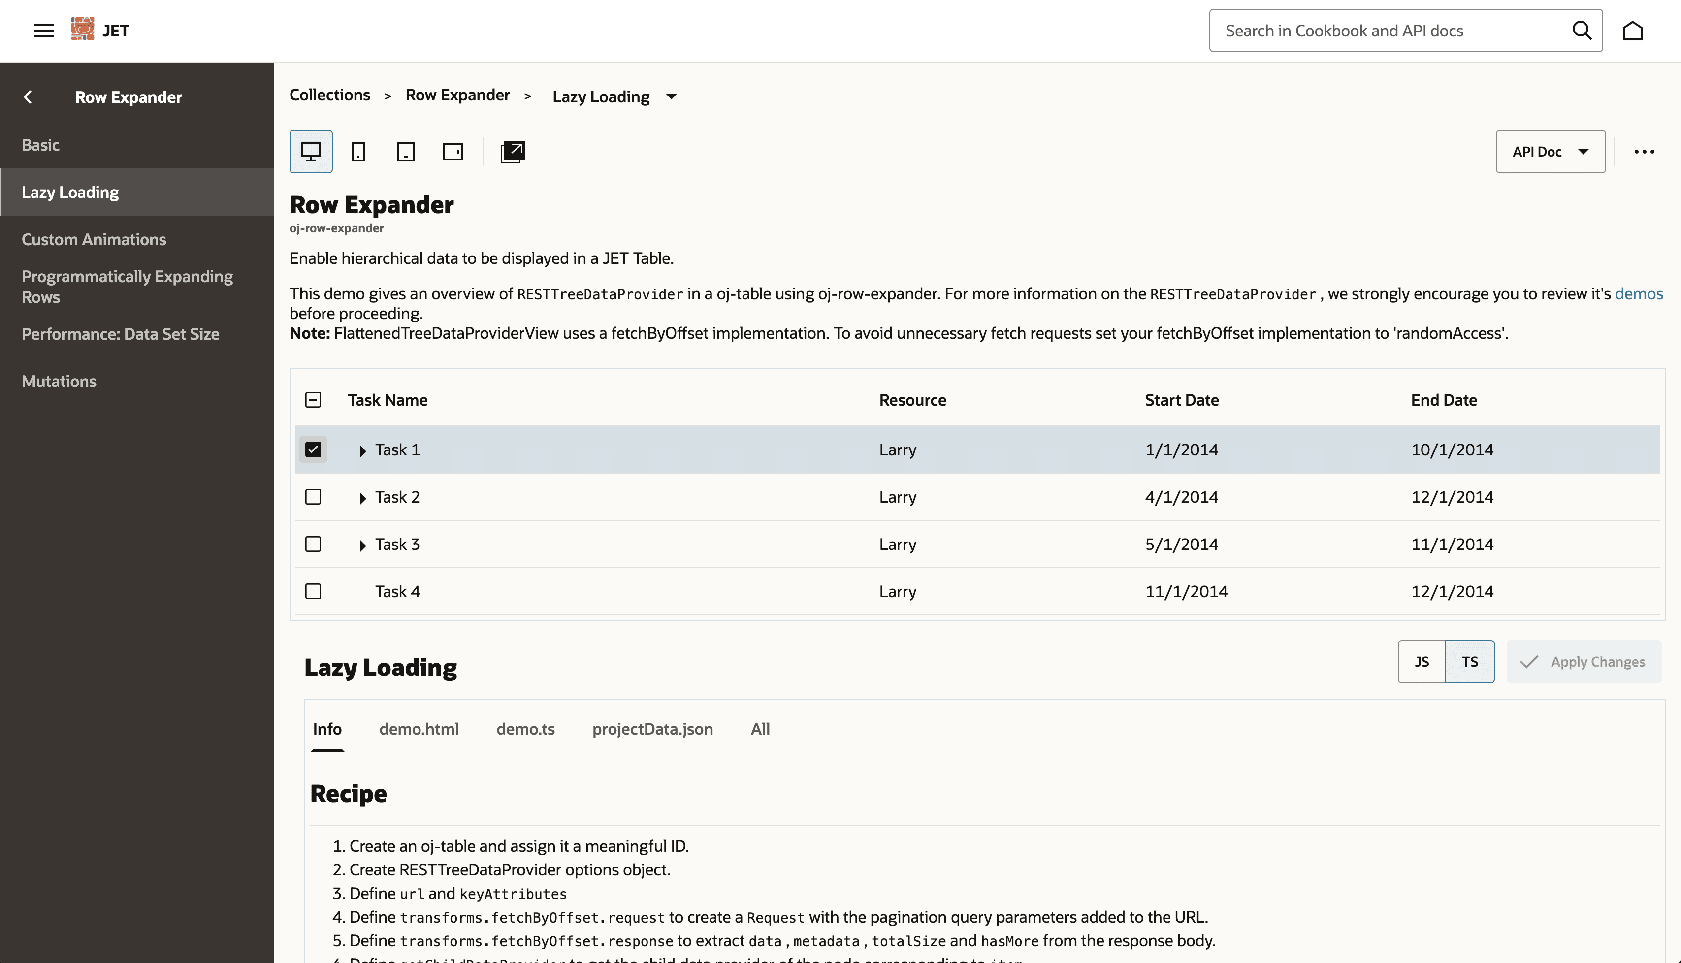
Task: Check the Task 3 row checkbox
Action: [313, 544]
